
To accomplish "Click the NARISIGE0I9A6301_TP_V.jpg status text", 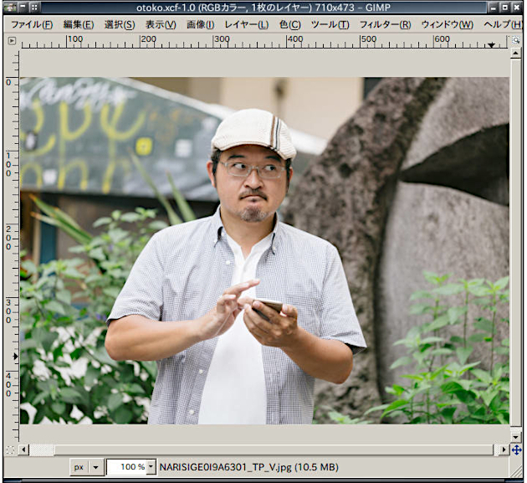I will 248,467.
